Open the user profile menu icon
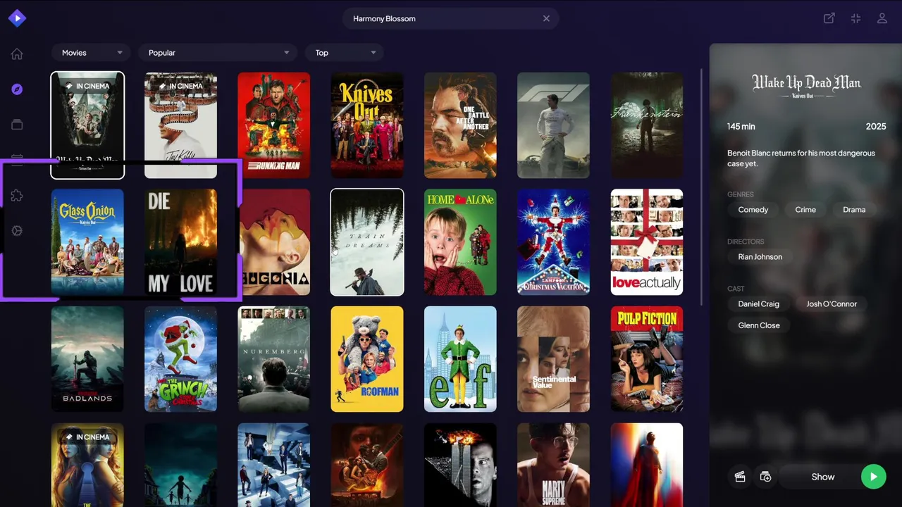 [x=882, y=18]
